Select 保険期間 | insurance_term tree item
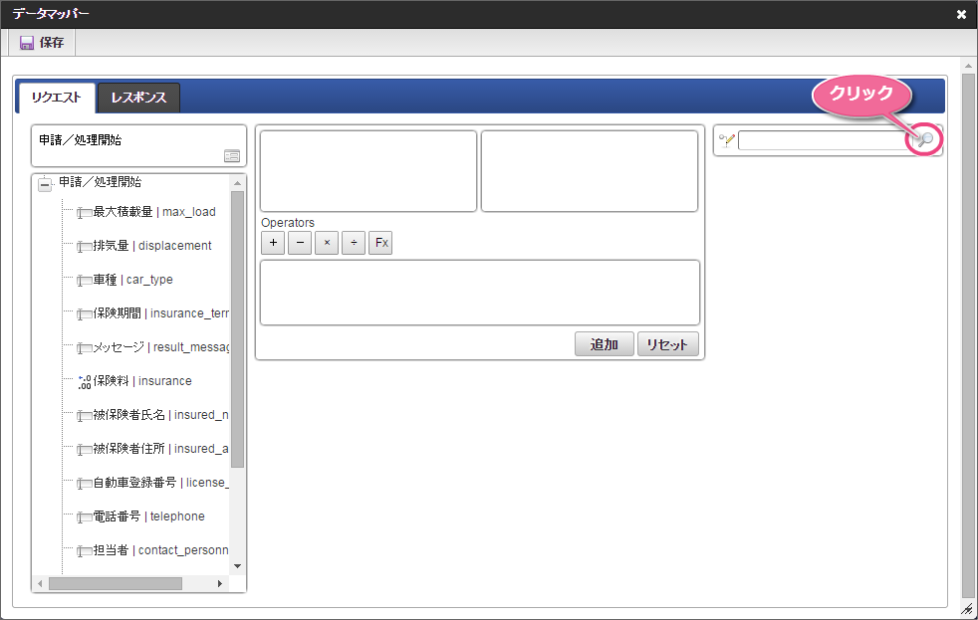 161,312
